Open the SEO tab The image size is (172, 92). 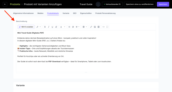tap(75, 13)
